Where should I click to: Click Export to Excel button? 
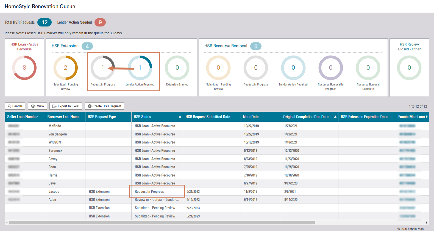(x=66, y=106)
